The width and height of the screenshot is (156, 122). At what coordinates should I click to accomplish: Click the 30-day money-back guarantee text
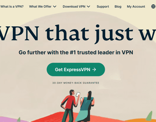[x=76, y=83]
